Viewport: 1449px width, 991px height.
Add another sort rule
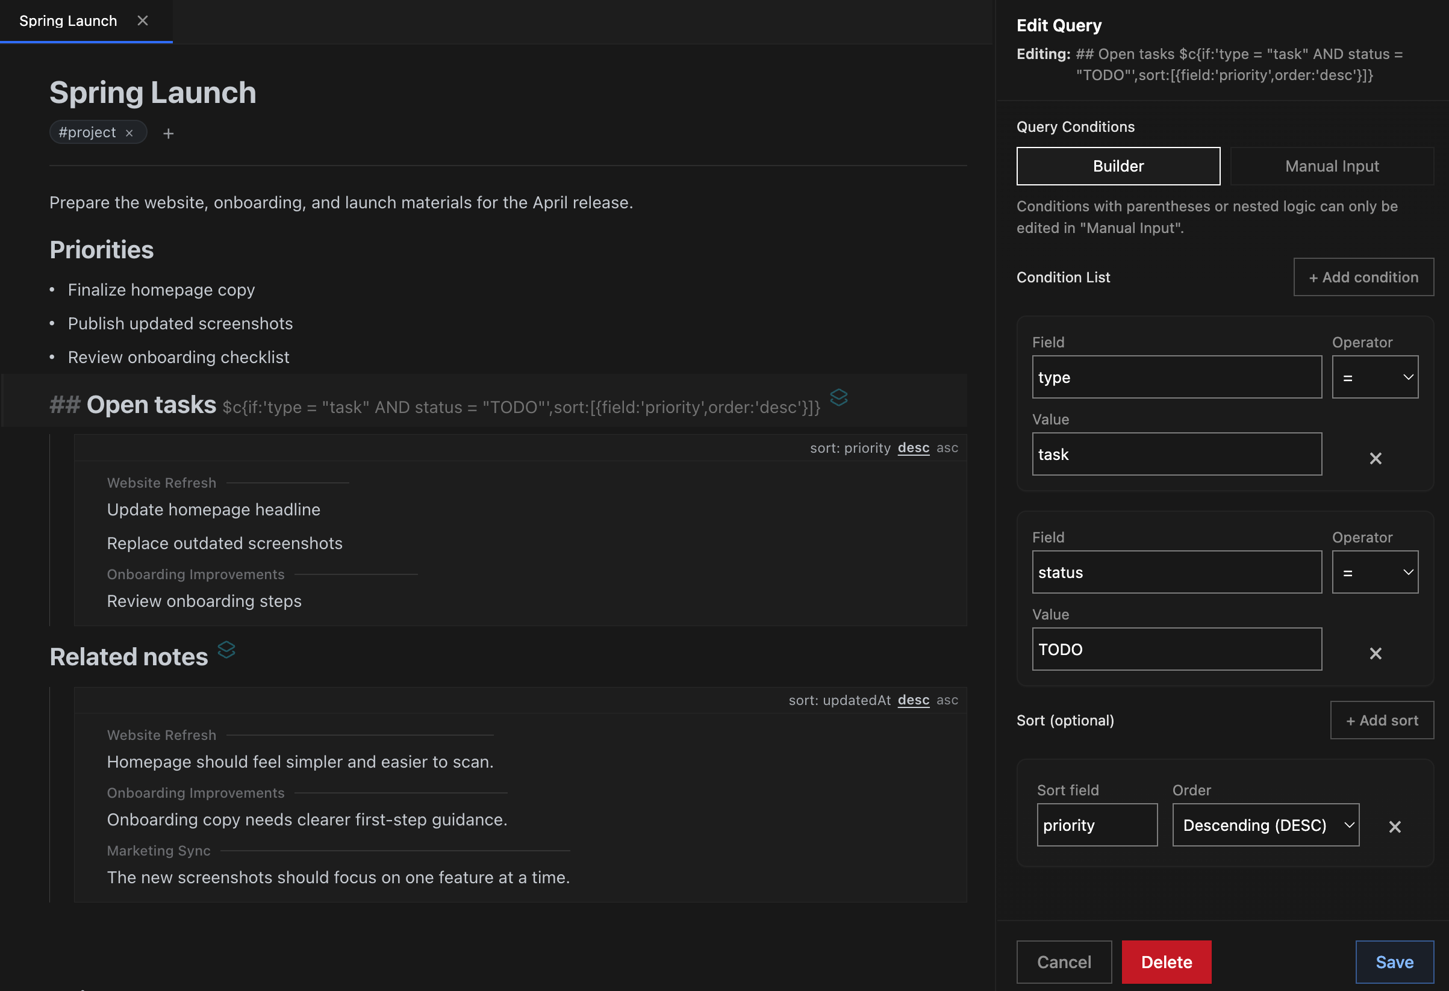click(1382, 720)
